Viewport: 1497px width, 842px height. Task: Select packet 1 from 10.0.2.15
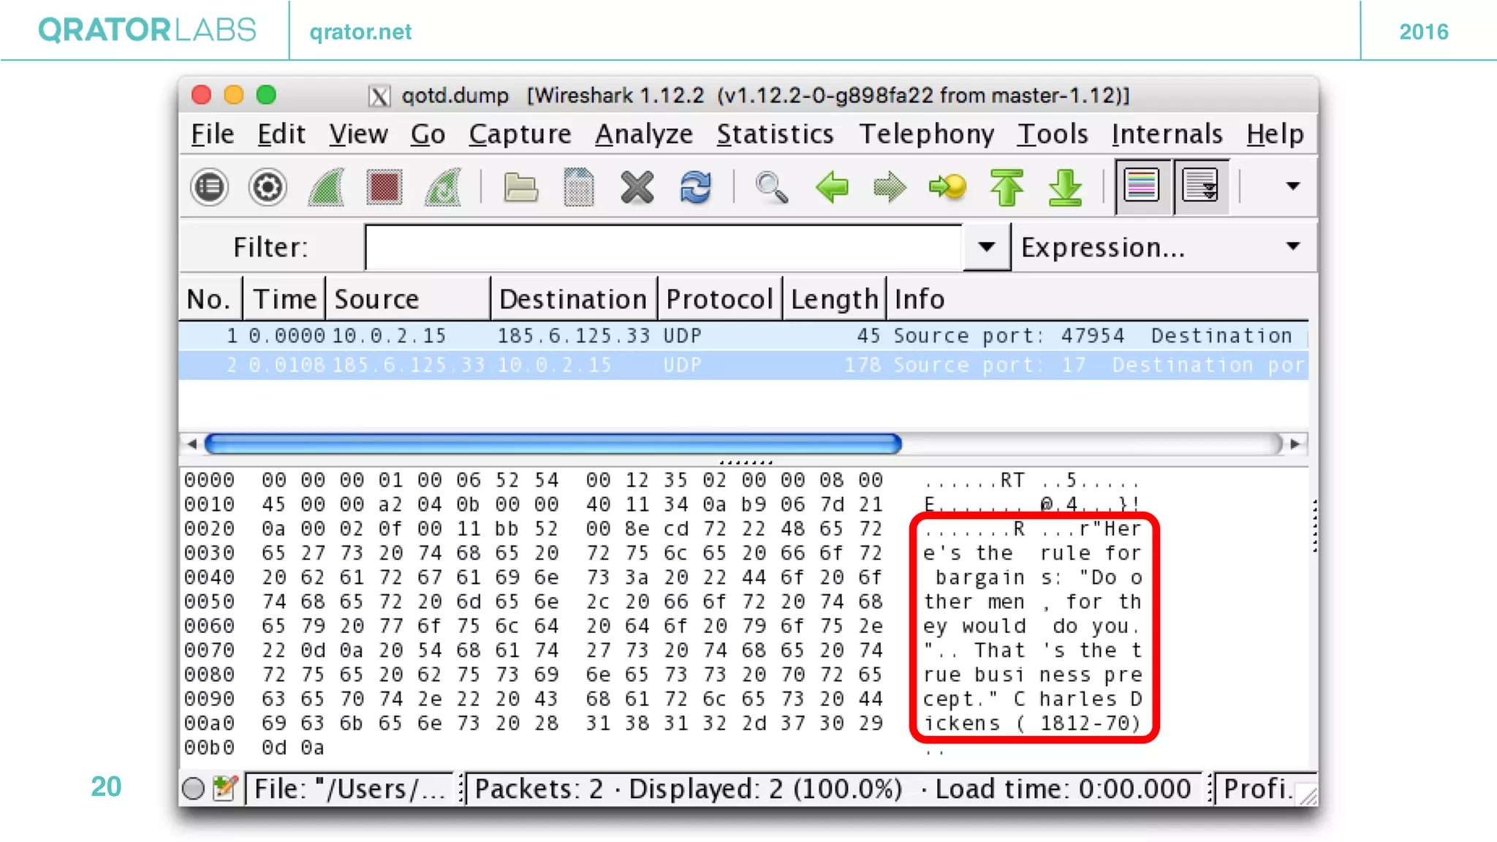tap(743, 335)
